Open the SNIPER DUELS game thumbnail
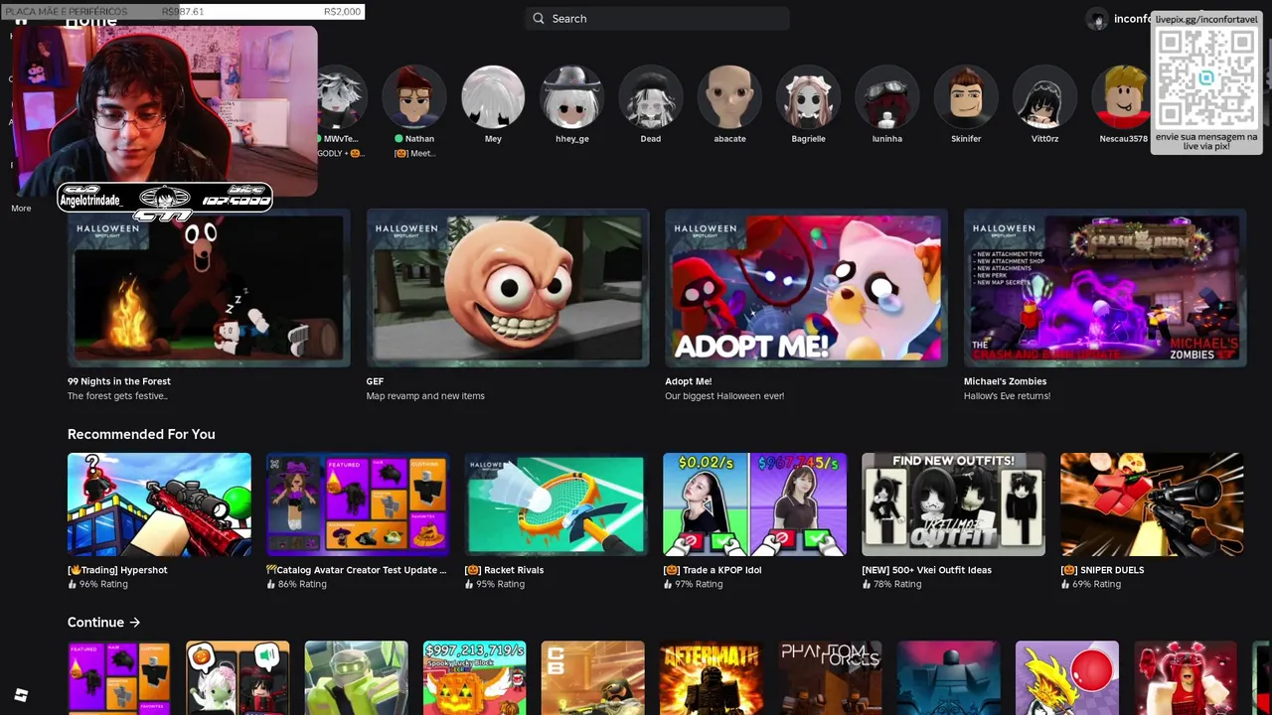The height and width of the screenshot is (715, 1272). (x=1152, y=504)
